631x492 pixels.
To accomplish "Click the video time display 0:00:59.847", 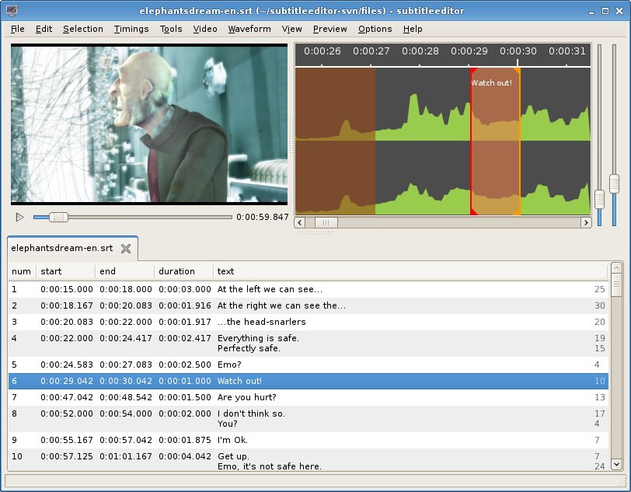I will pos(263,218).
